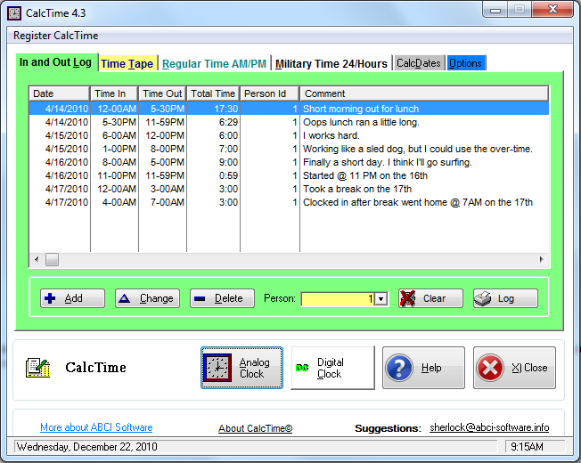
Task: Click the Help button text
Action: 431,368
